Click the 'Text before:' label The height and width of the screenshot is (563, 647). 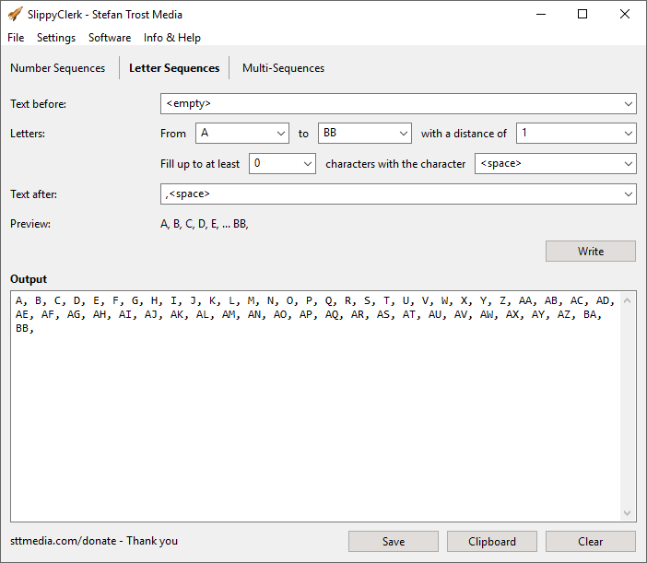click(38, 104)
